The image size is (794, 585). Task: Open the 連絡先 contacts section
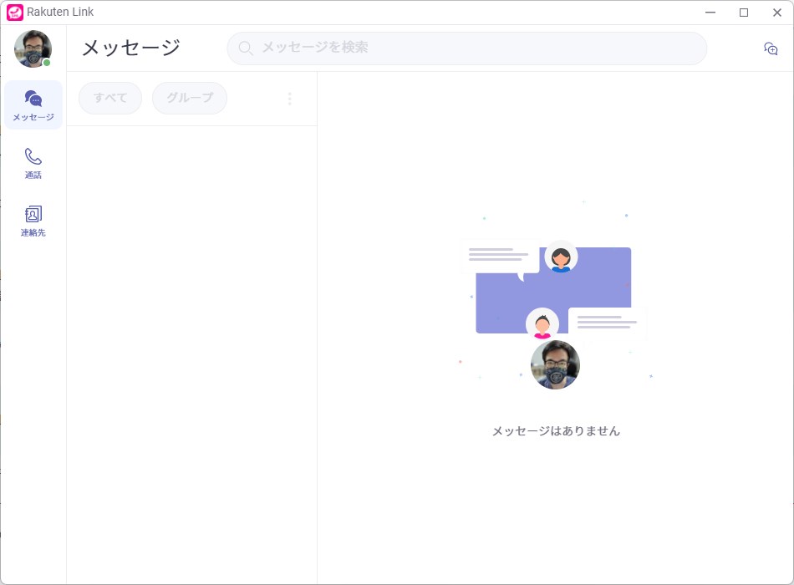tap(33, 221)
